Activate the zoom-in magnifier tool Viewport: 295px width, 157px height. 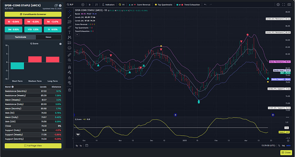[69, 60]
